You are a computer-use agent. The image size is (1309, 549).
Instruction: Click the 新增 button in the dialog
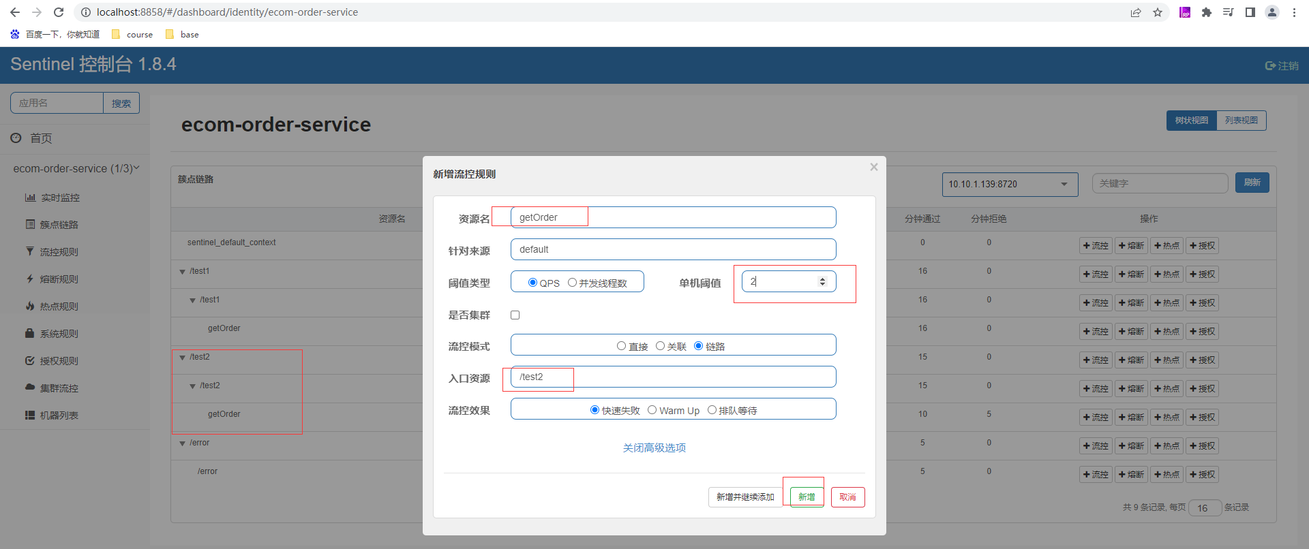click(x=807, y=497)
